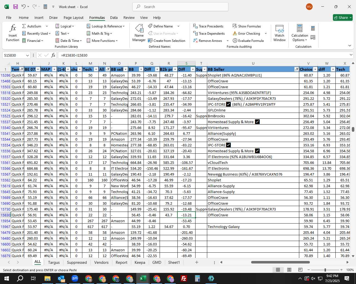Expand the formula bar

point(351,55)
